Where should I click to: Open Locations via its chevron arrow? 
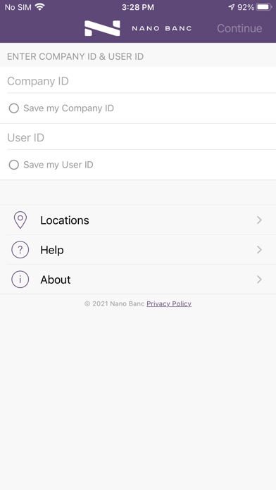pyautogui.click(x=259, y=220)
